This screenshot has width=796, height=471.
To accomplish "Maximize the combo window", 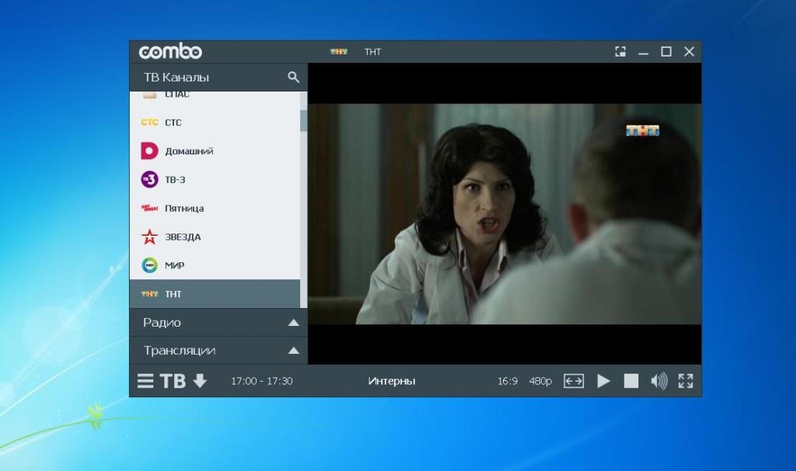I will coord(666,52).
